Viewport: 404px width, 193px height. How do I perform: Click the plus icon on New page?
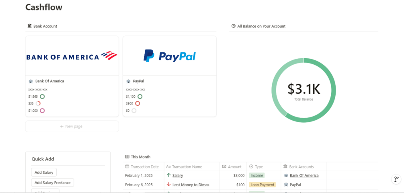[62, 127]
